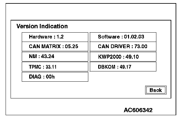Click the DBKOM label
Image resolution: width=189 pixels, height=118 pixels.
(107, 67)
